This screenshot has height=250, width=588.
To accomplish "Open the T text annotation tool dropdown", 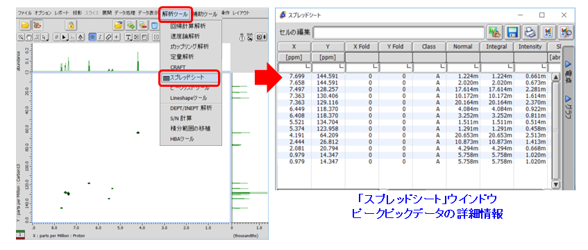I will [128, 37].
